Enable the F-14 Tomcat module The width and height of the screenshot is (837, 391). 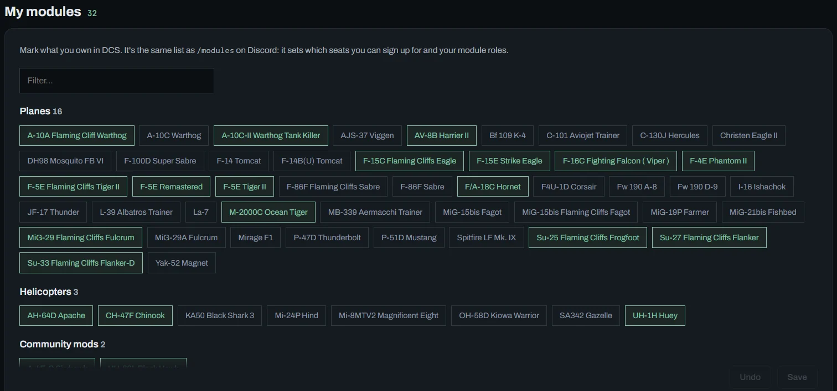click(239, 161)
